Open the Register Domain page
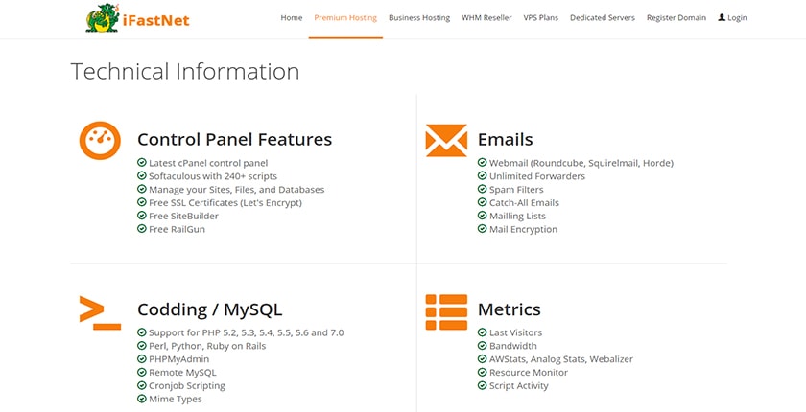 pos(676,18)
